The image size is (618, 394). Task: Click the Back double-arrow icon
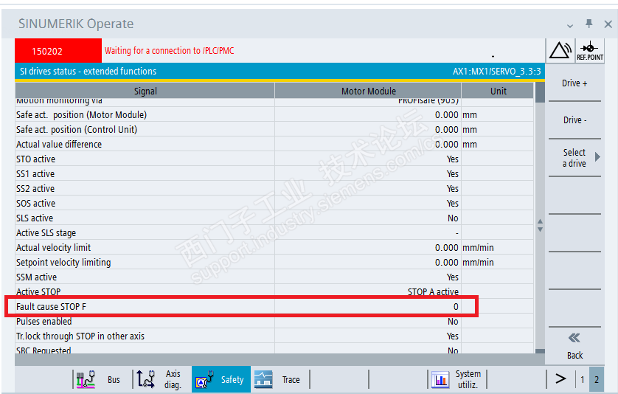tap(574, 338)
